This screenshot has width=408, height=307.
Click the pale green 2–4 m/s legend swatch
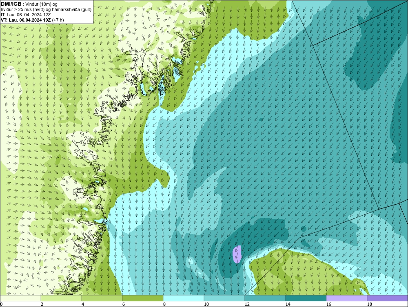(x=61, y=298)
